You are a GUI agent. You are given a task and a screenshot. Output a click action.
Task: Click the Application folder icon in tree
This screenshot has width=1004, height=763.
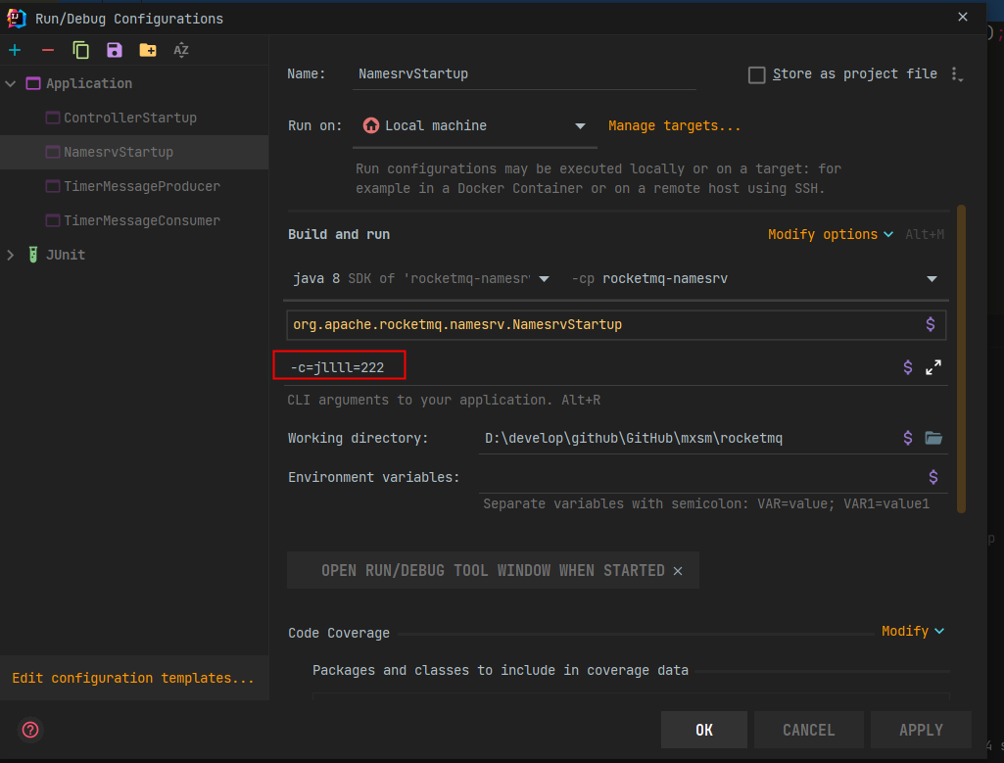click(33, 84)
